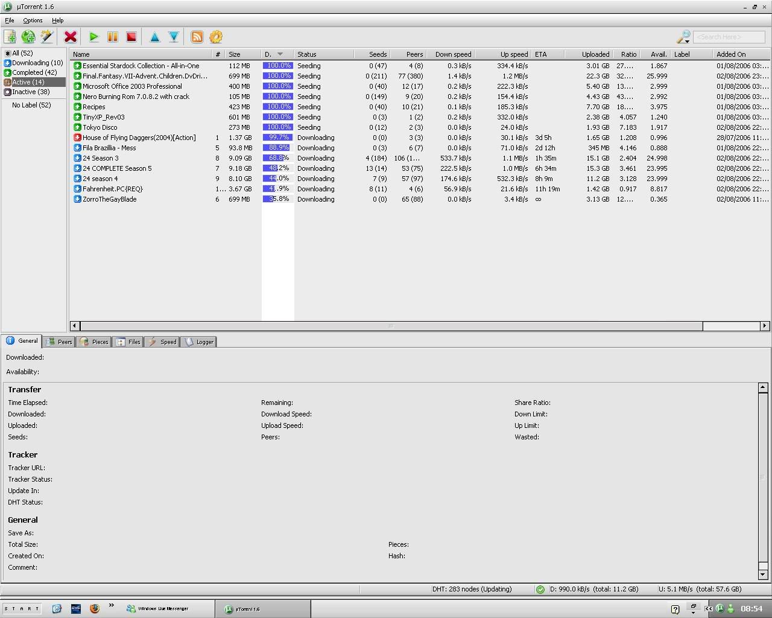
Task: Click the Add Torrent toolbar icon
Action: [10, 37]
